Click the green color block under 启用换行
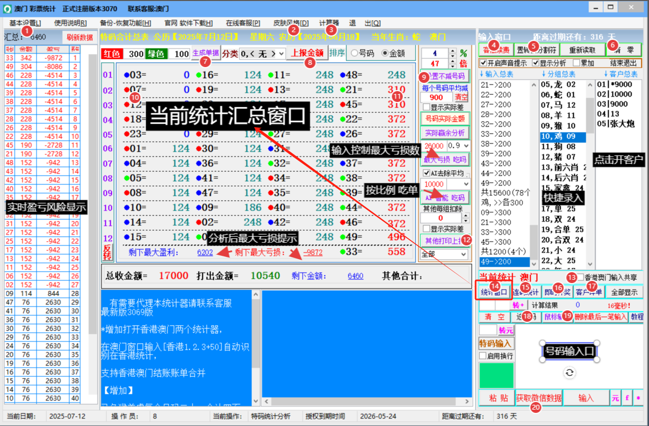Screen dimensions: 649x426 pyautogui.click(x=496, y=375)
